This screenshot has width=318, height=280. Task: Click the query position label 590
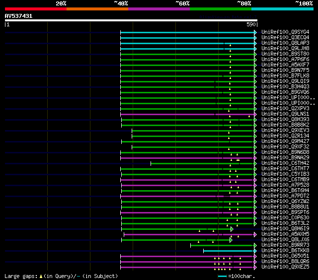[x=251, y=24]
